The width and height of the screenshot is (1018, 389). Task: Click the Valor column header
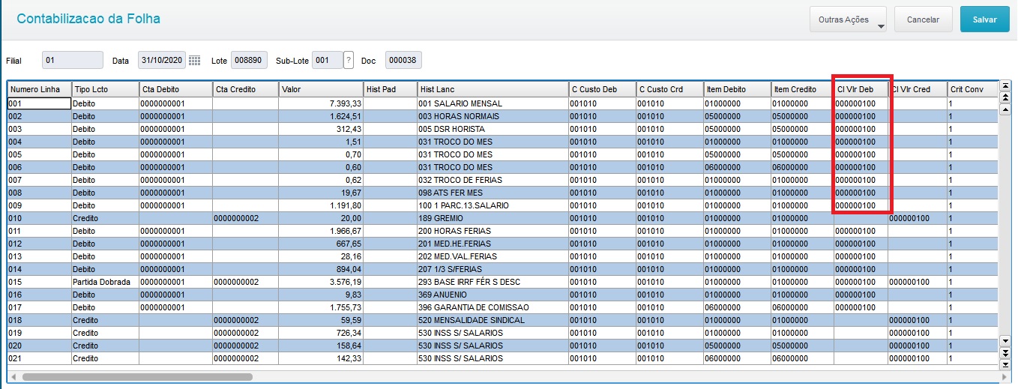tap(322, 89)
